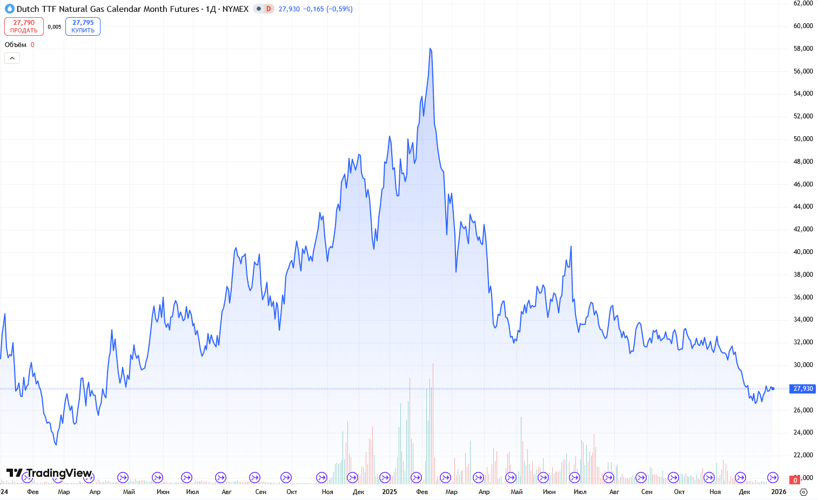818x500 pixels.
Task: Click the 2025 year label on time axis
Action: (x=389, y=492)
